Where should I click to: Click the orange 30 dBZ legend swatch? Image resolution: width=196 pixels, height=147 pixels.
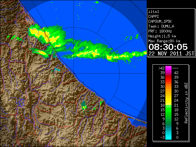click(168, 86)
